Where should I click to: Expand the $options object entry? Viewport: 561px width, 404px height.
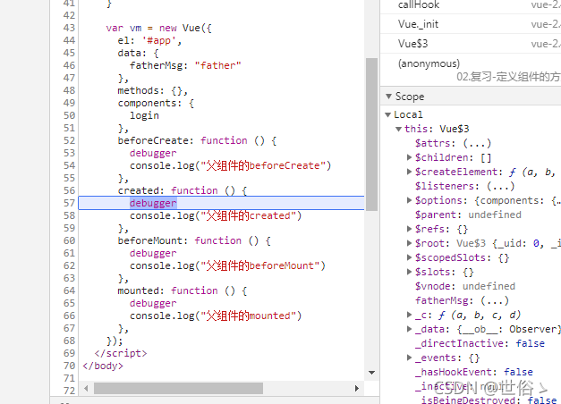(409, 200)
